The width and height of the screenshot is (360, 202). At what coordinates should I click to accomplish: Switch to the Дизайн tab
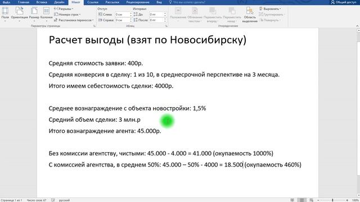coord(59,2)
